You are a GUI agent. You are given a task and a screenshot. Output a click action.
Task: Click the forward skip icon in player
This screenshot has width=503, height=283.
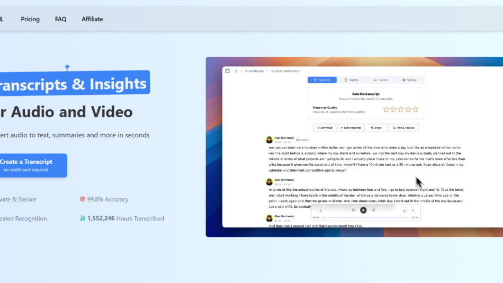coord(373,210)
